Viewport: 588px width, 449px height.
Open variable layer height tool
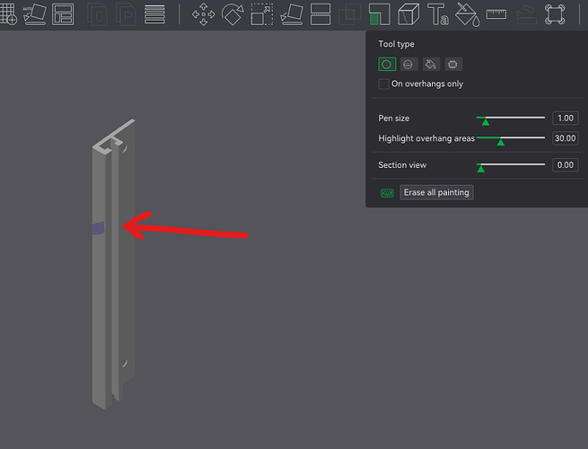click(154, 13)
